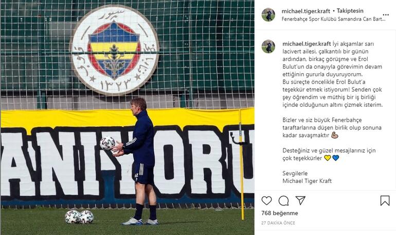Click the caption profile avatar
This screenshot has width=396, height=235.
pos(268,46)
